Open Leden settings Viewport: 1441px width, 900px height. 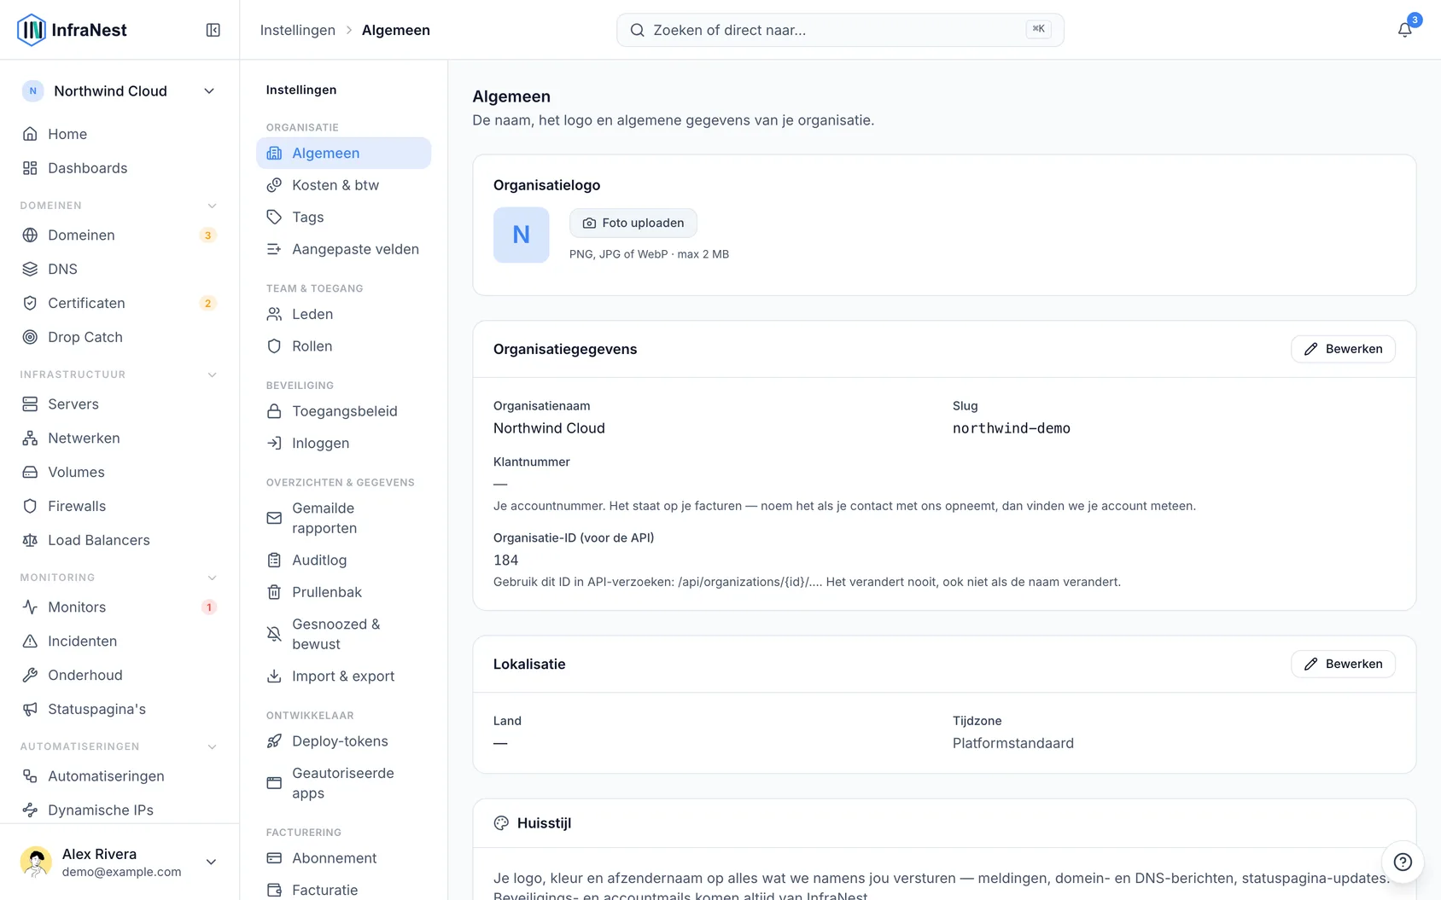click(343, 314)
